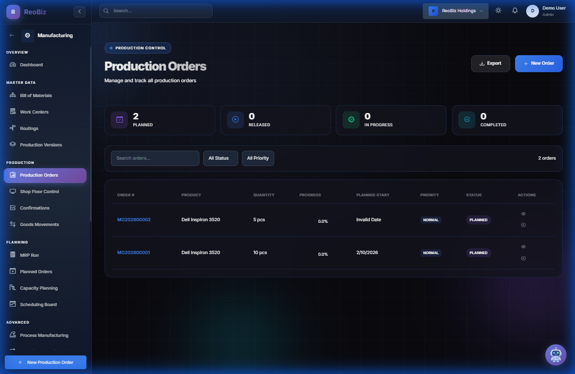Image resolution: width=575 pixels, height=374 pixels.
Task: Select MRP Run under Planning
Action: [x=29, y=255]
